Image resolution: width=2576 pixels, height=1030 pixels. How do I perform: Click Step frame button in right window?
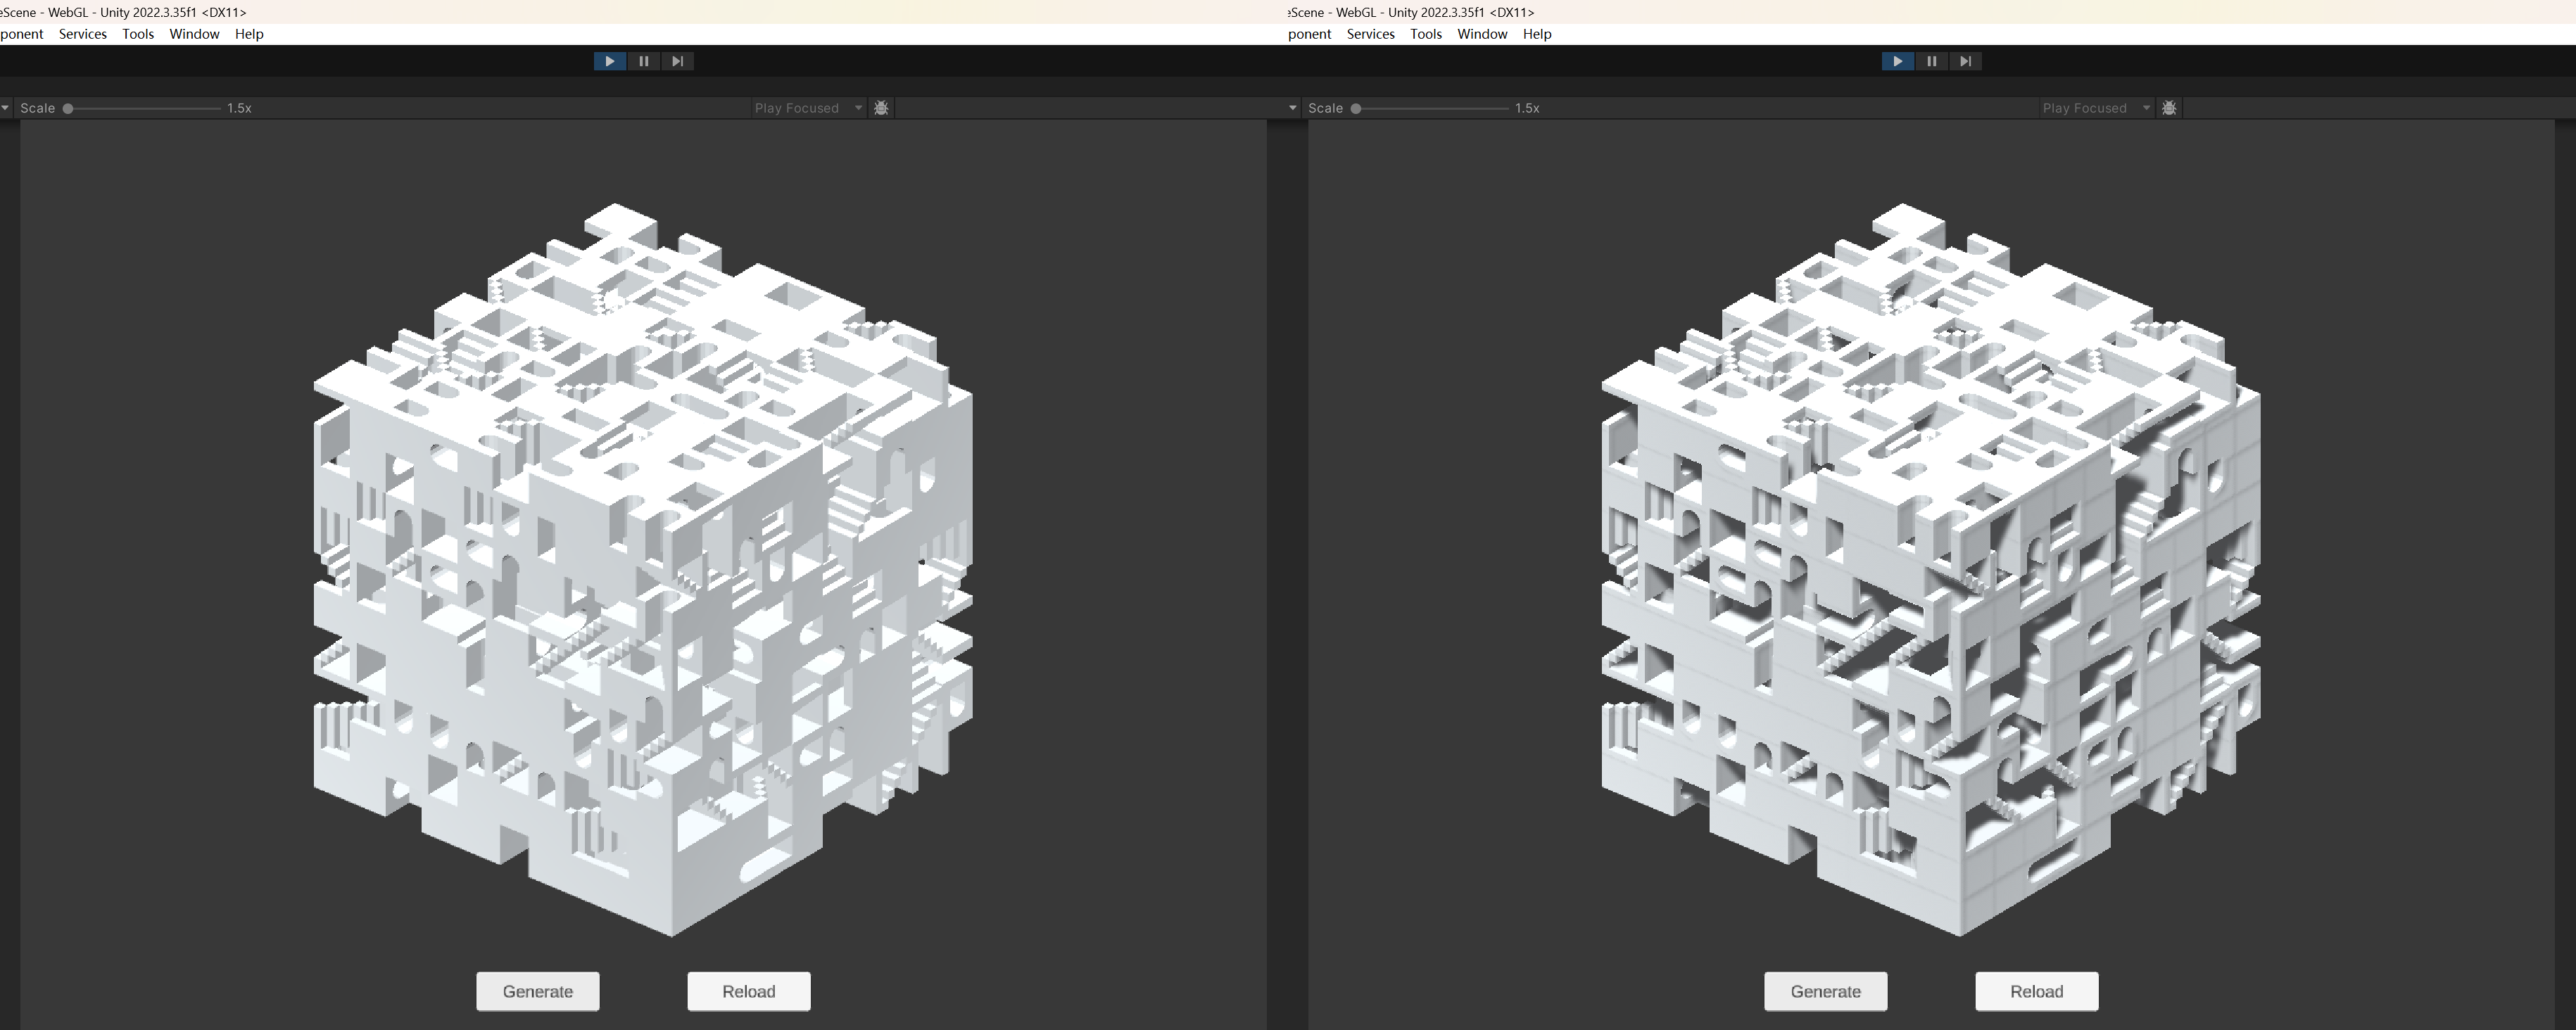tap(1965, 61)
